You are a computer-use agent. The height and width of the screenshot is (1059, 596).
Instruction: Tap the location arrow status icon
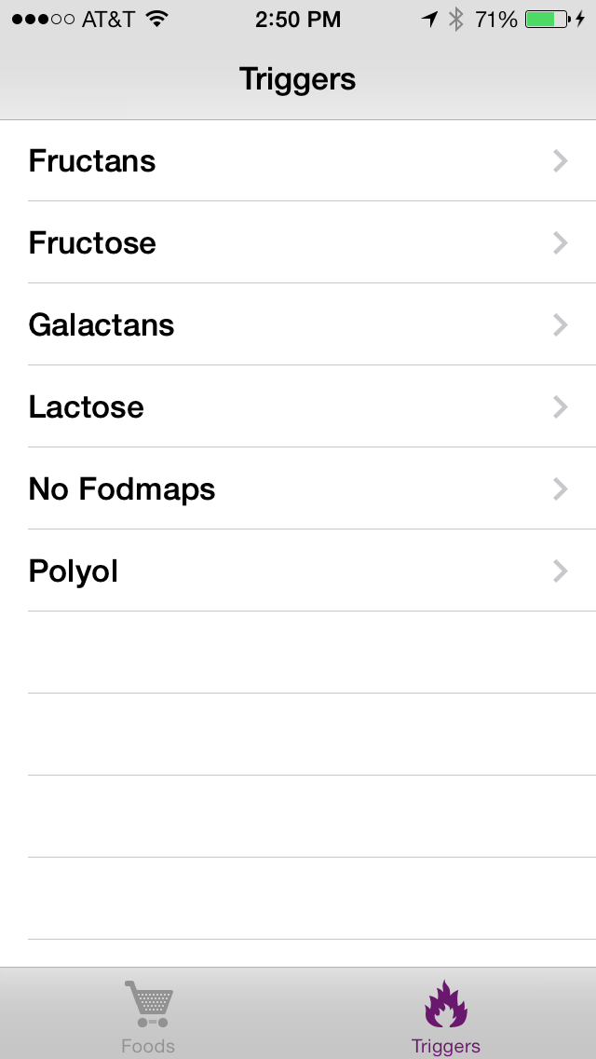click(x=429, y=19)
